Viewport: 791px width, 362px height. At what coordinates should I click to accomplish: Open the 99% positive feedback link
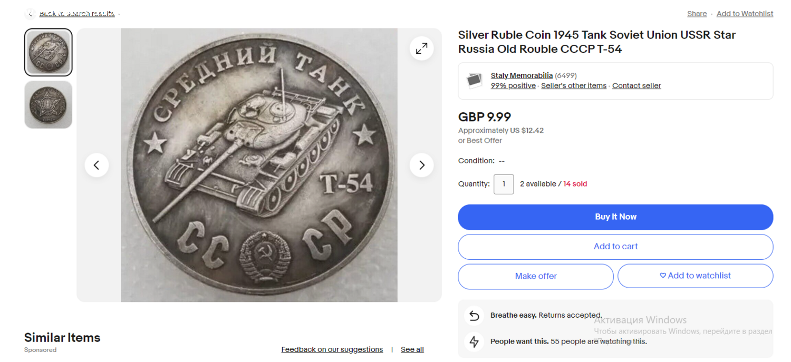click(x=513, y=86)
